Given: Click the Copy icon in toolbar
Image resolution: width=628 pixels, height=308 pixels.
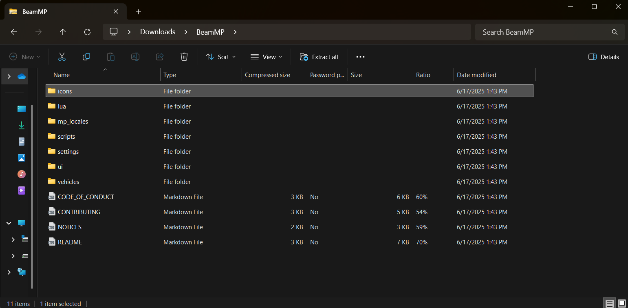Looking at the screenshot, I should 86,57.
